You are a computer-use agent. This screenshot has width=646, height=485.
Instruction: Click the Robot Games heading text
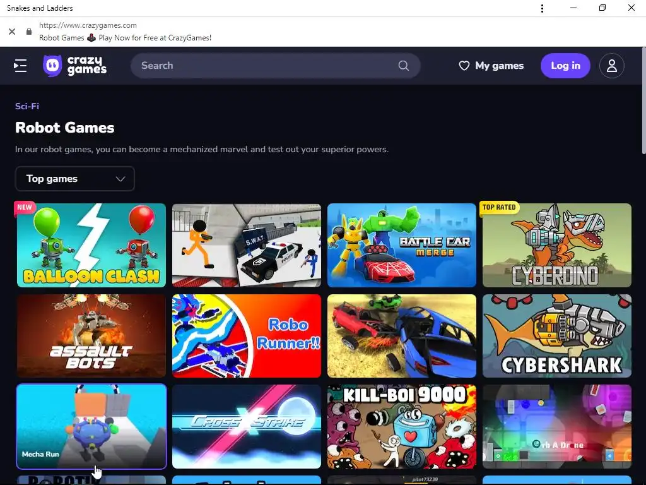coord(65,128)
